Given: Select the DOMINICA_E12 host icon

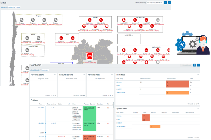Looking at the screenshot, I should 90,20.
